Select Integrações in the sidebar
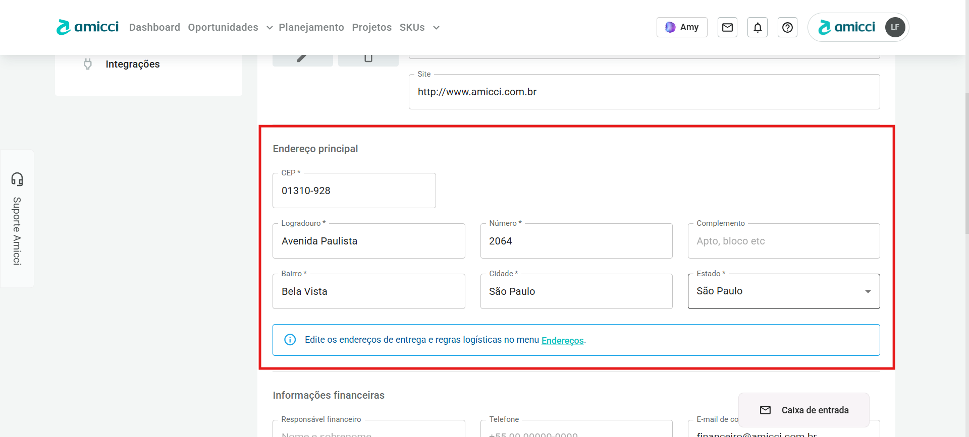 (x=132, y=64)
